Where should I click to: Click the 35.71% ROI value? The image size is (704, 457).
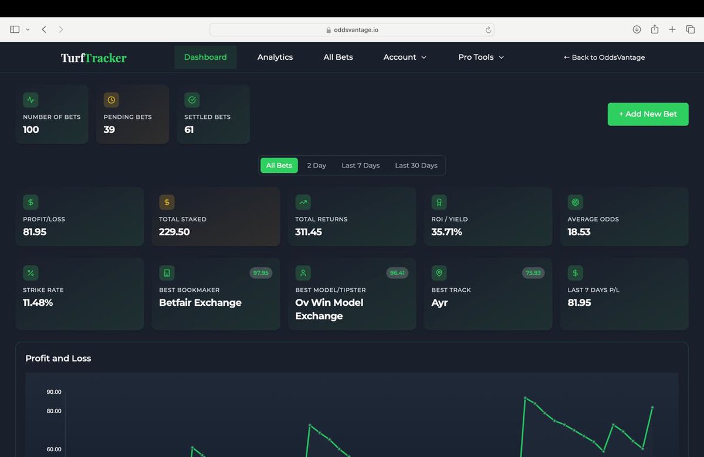(x=446, y=232)
